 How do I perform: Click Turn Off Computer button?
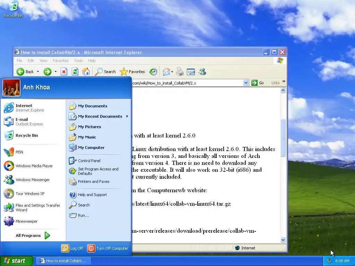pos(107,248)
